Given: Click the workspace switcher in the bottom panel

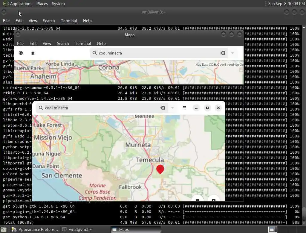Looking at the screenshot, I should 272,229.
